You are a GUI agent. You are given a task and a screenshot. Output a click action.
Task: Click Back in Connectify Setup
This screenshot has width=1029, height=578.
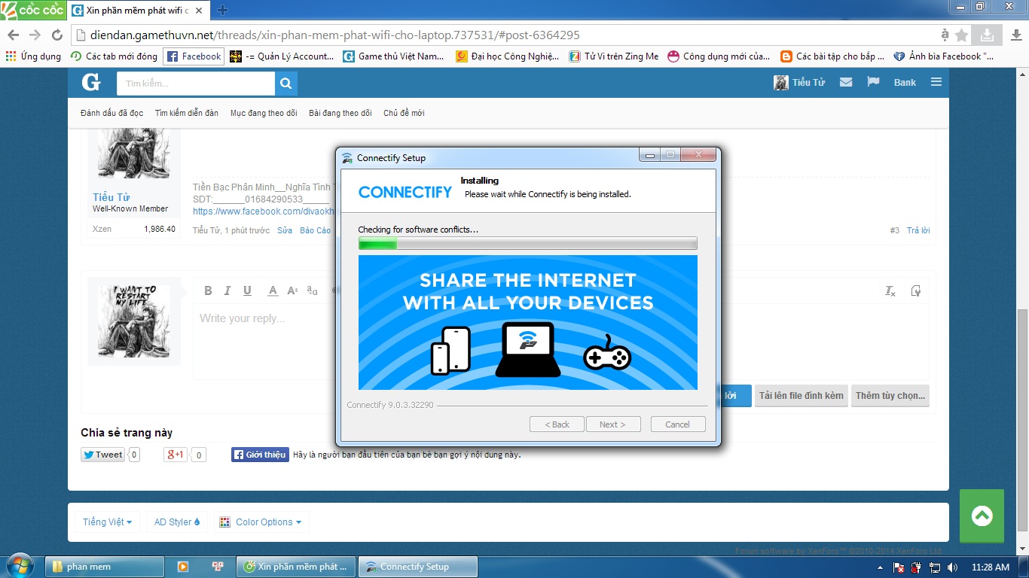point(557,424)
